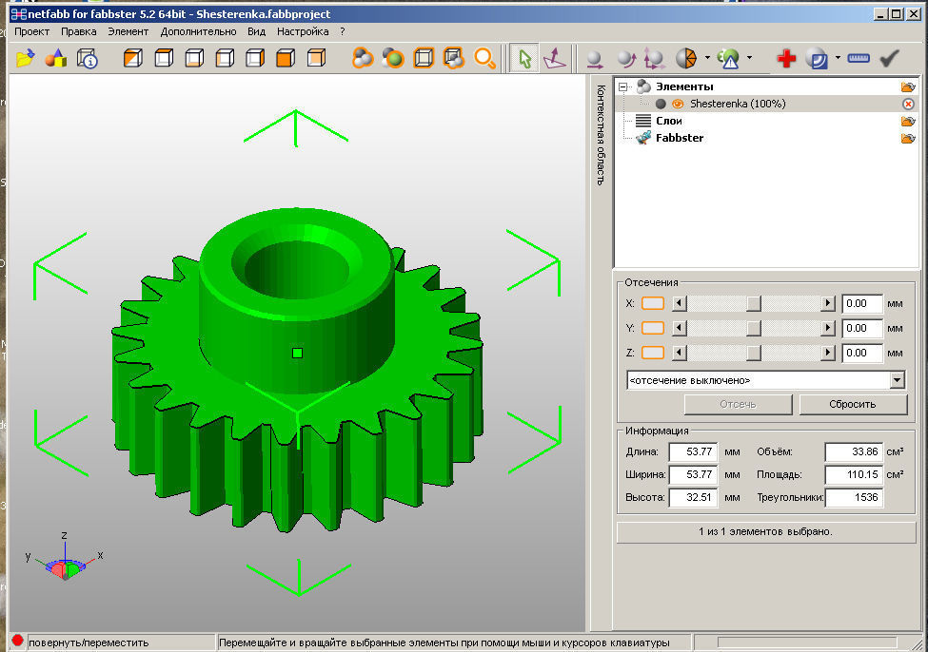Open a project with the folder icon

tap(25, 59)
